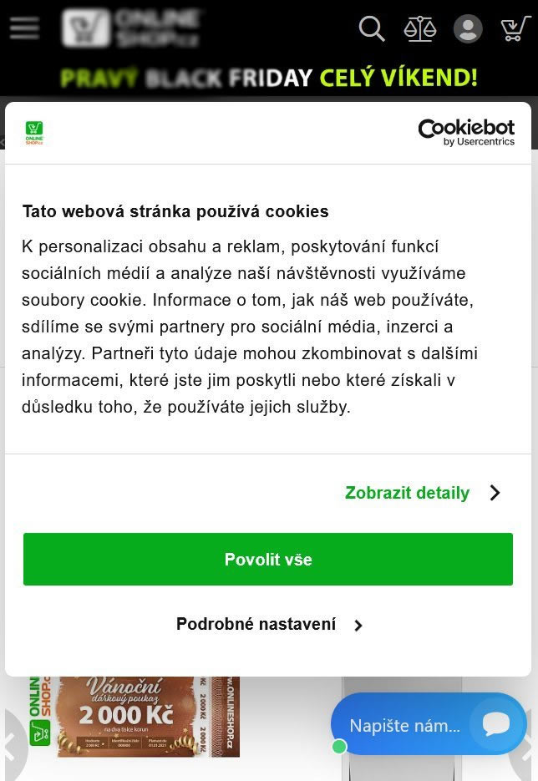Click the Cookiebot by Usercentrics logo
This screenshot has height=781, width=538.
click(x=466, y=133)
